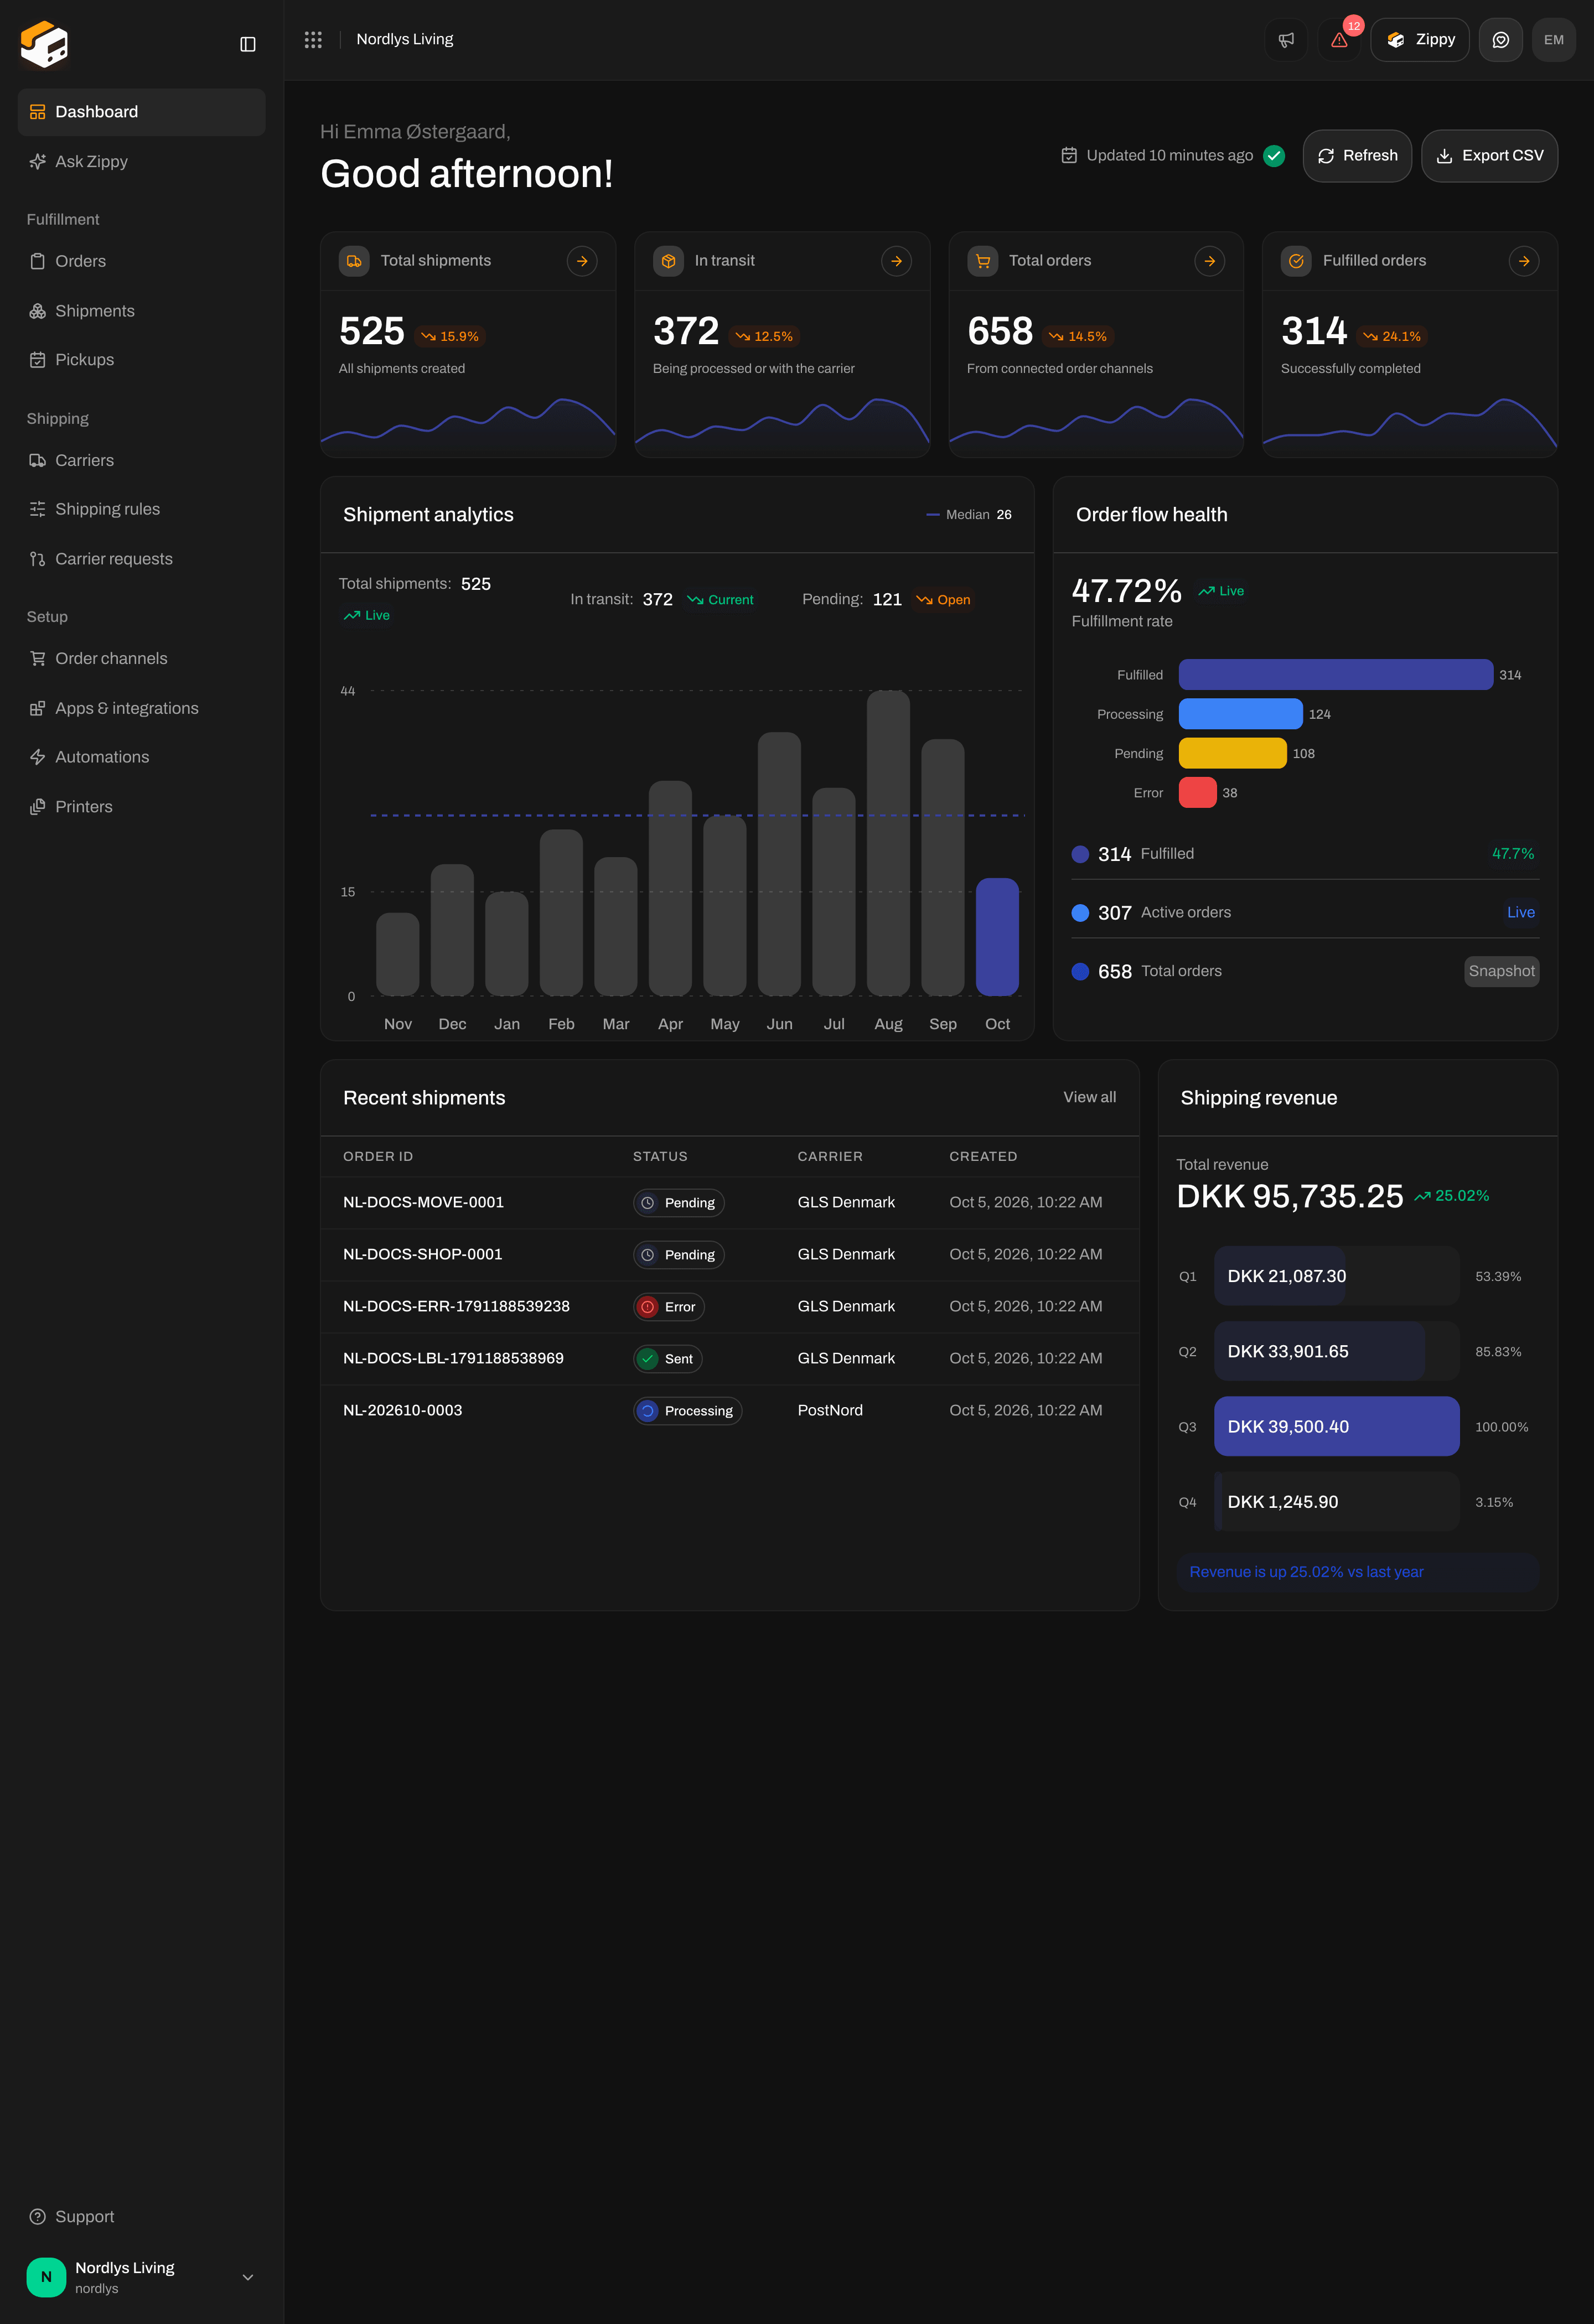This screenshot has height=2324, width=1594.
Task: Open Orders in sidebar
Action: [141, 261]
